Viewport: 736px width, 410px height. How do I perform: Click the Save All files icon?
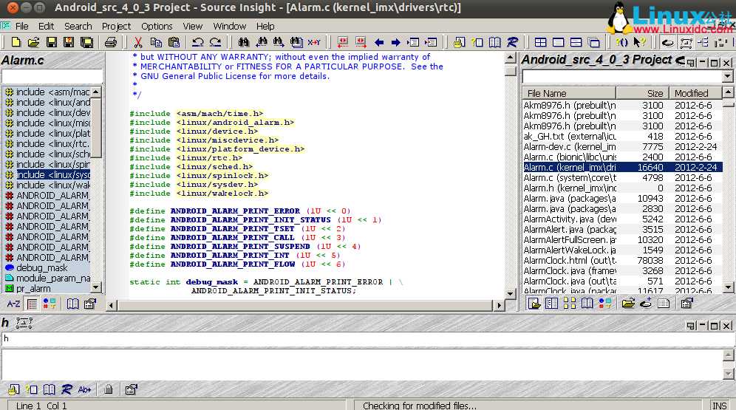pyautogui.click(x=87, y=42)
